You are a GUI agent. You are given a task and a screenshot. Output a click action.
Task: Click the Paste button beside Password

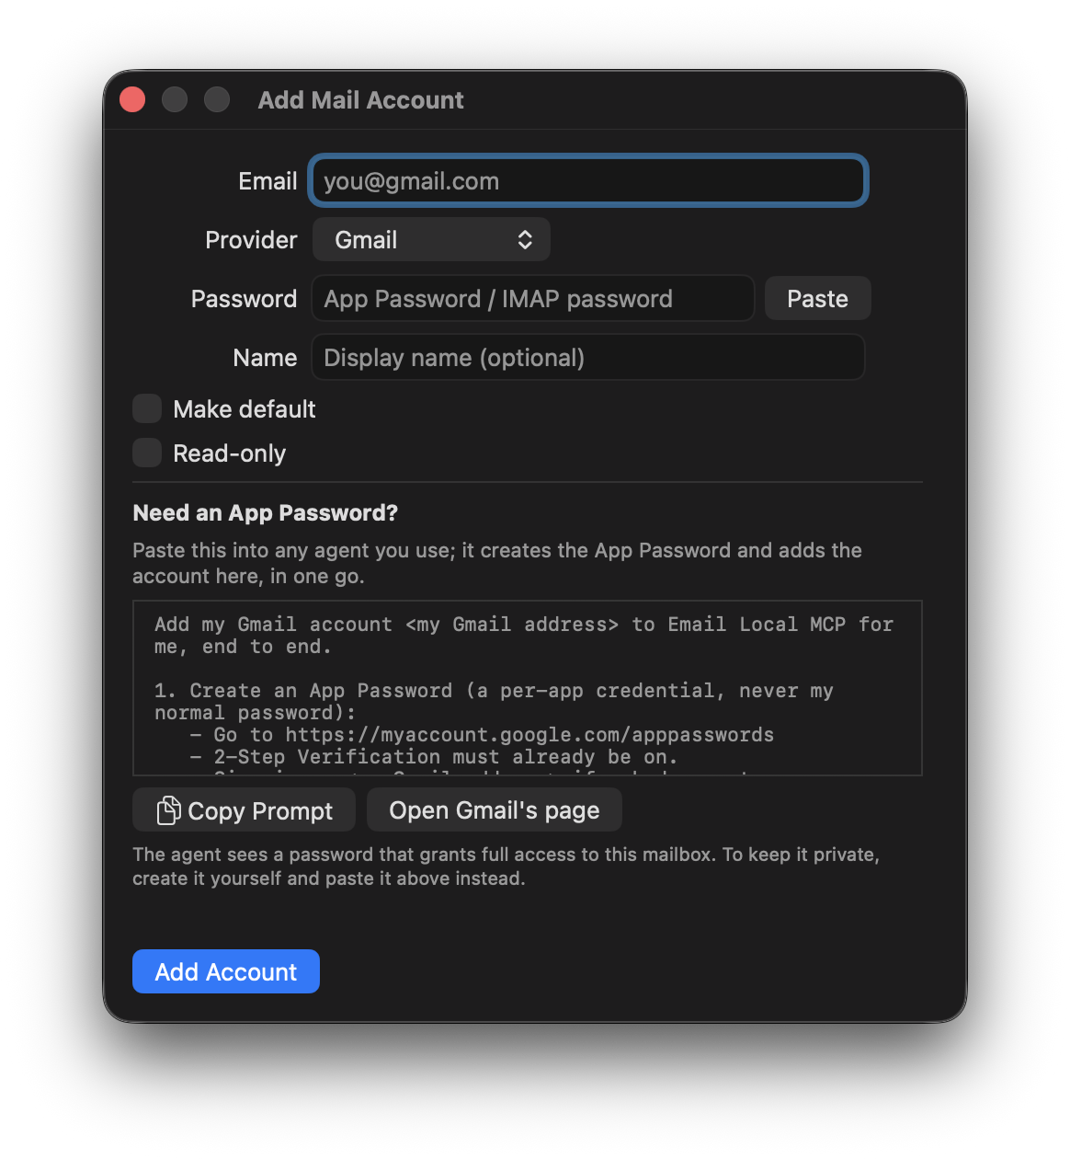click(817, 298)
